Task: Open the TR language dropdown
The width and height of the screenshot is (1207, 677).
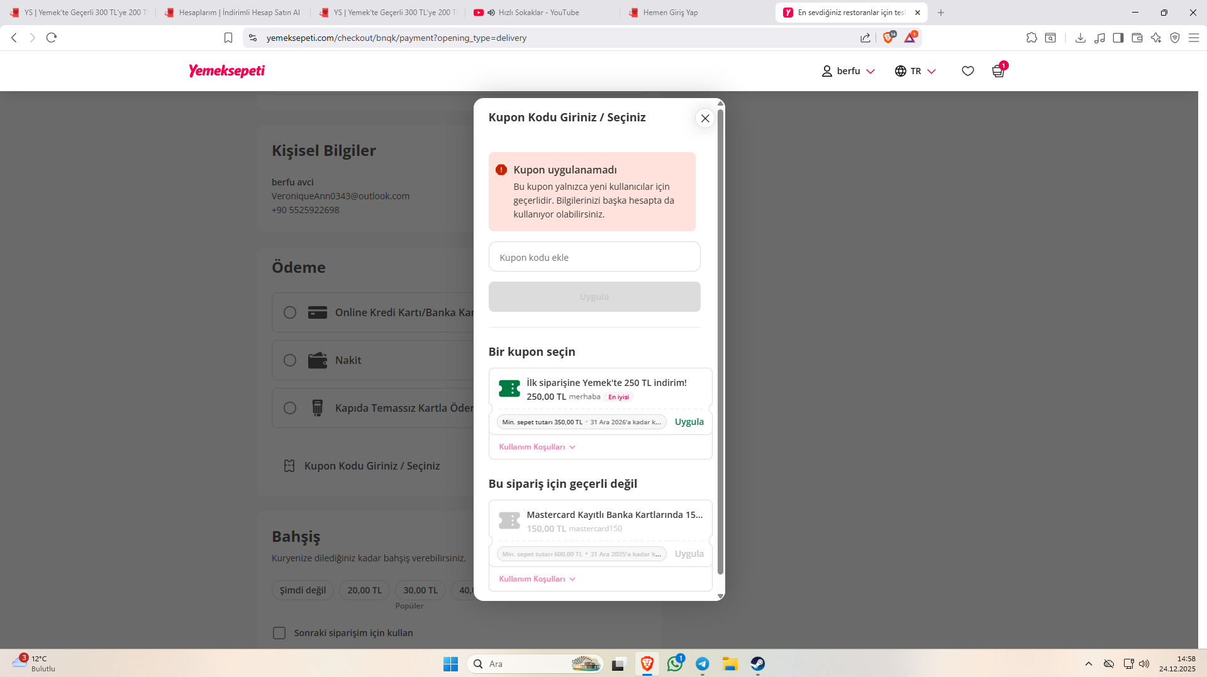Action: (x=915, y=71)
